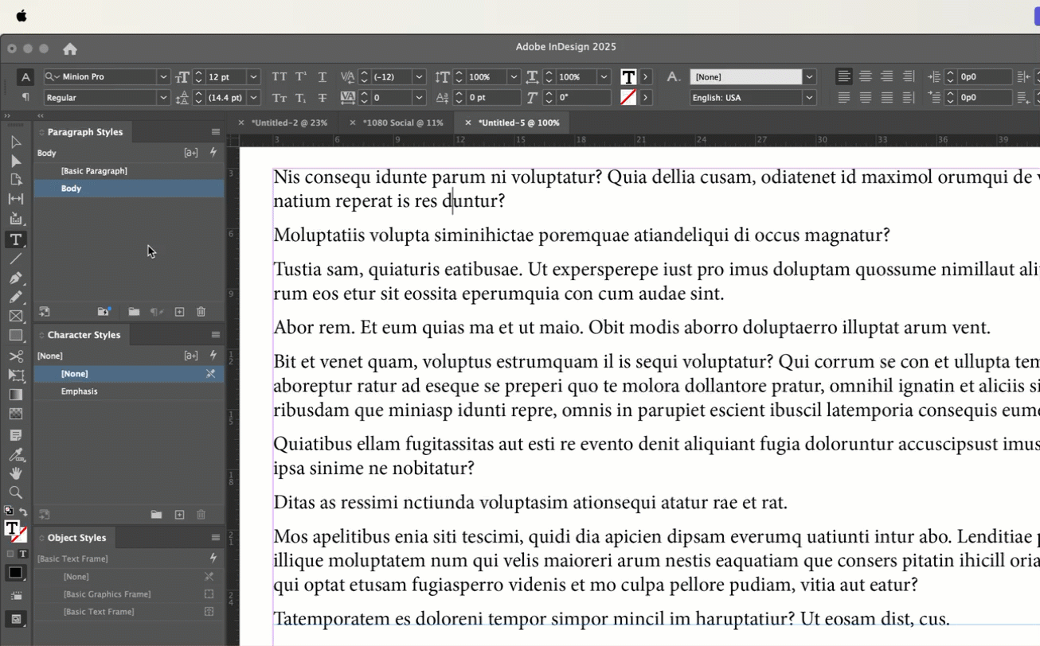Select the Note tool
The height and width of the screenshot is (646, 1040).
tap(15, 435)
